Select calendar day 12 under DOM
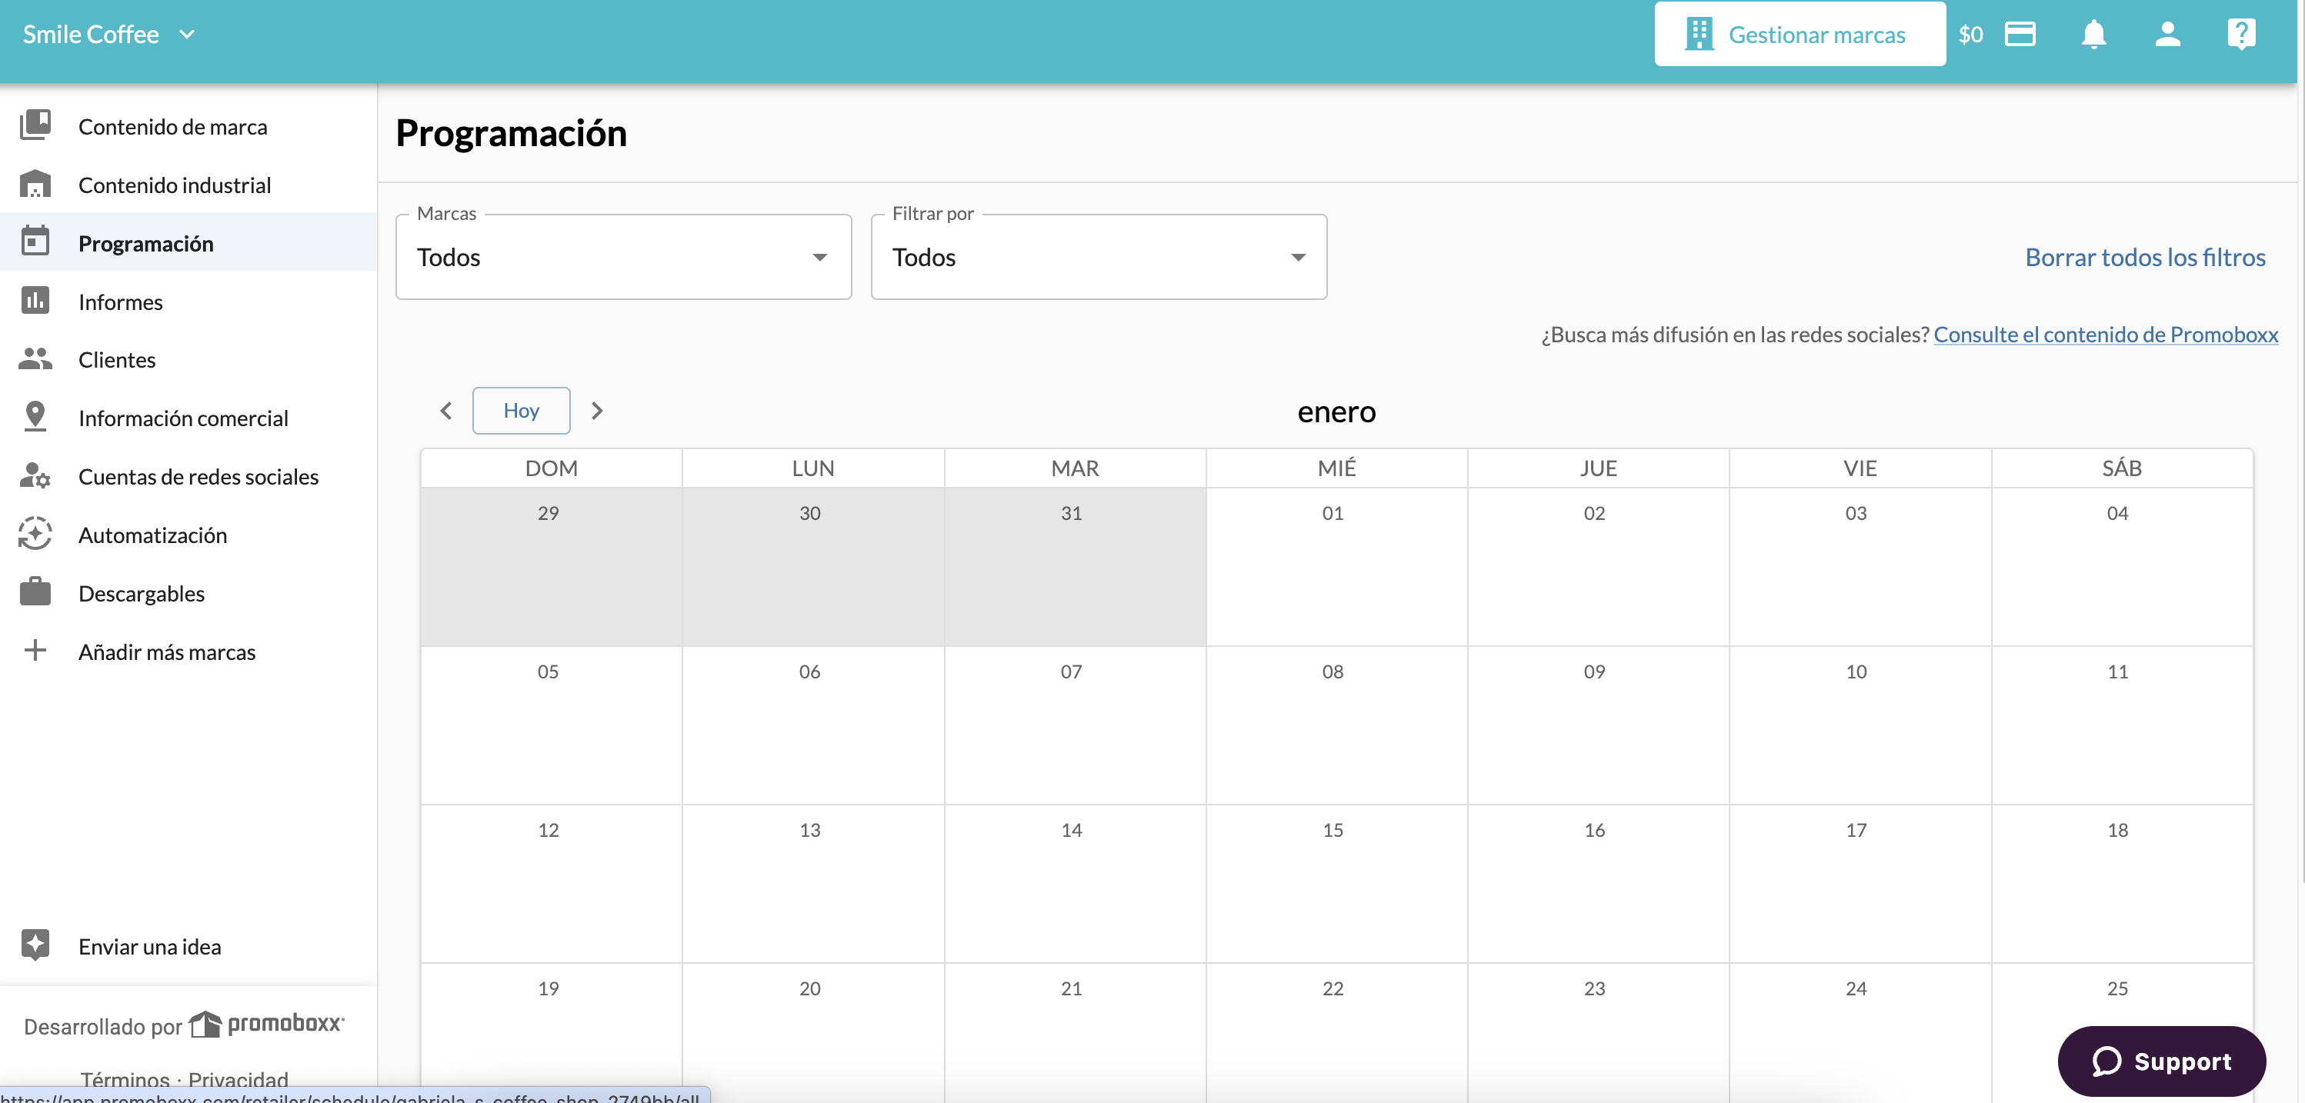 click(551, 884)
